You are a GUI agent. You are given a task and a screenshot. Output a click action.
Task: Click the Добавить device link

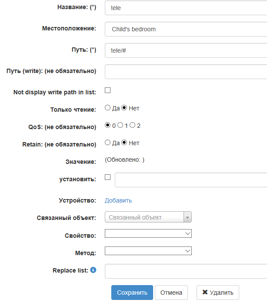click(x=118, y=200)
